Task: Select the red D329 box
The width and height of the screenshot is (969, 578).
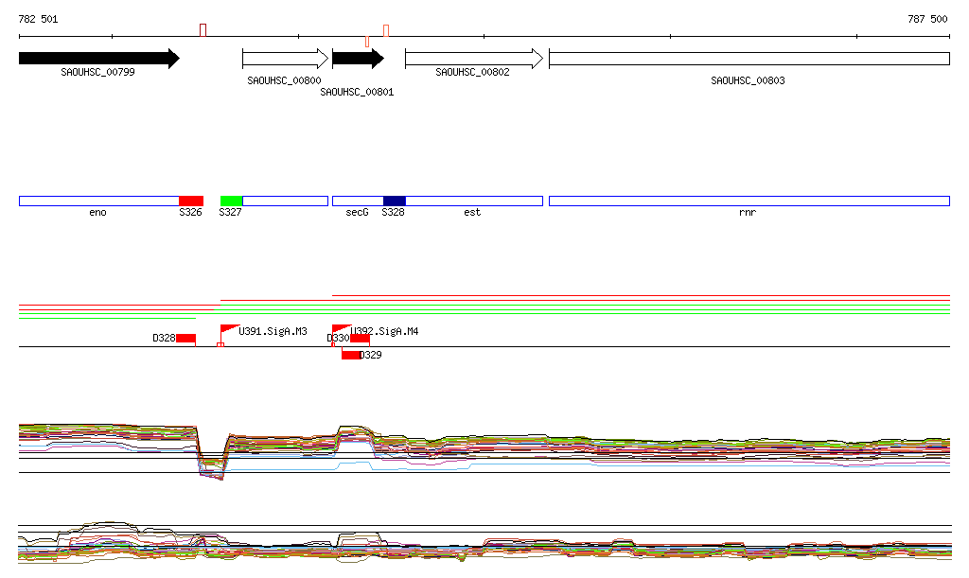Action: coord(351,355)
